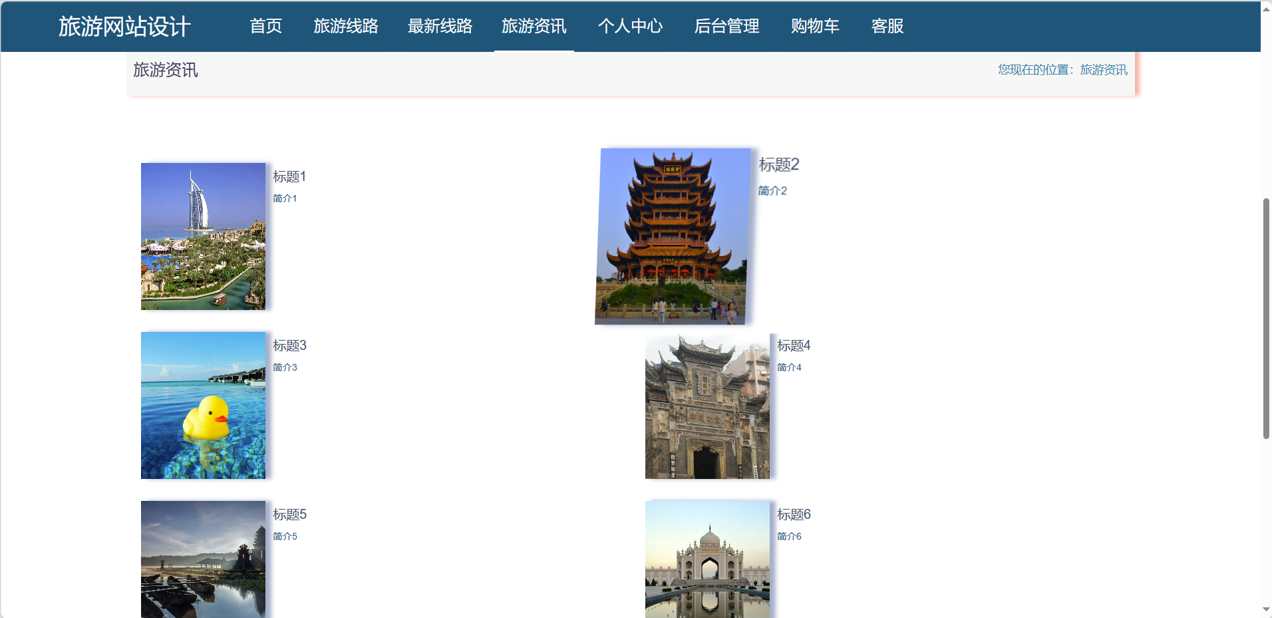Contact 客服 via the navbar
Screen dimensions: 1272x618
886,27
